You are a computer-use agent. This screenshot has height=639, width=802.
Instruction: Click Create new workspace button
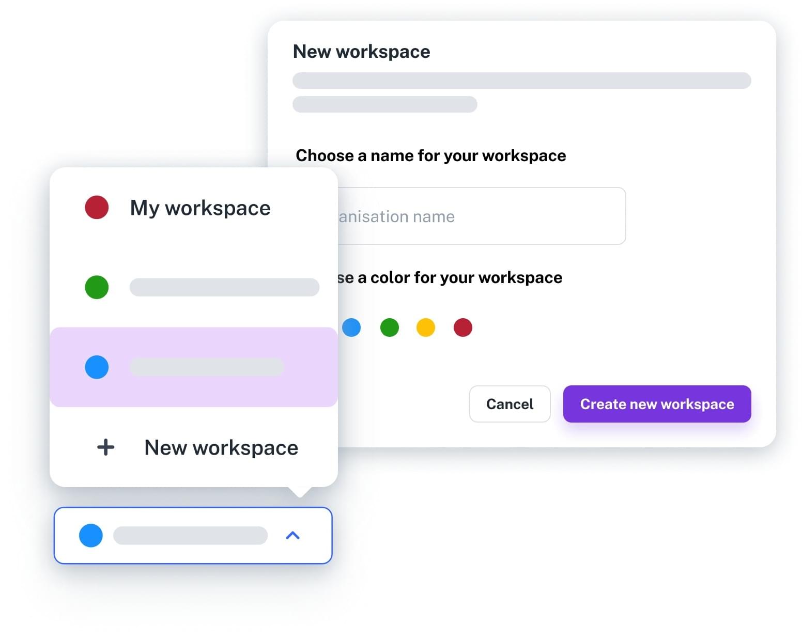pos(657,404)
